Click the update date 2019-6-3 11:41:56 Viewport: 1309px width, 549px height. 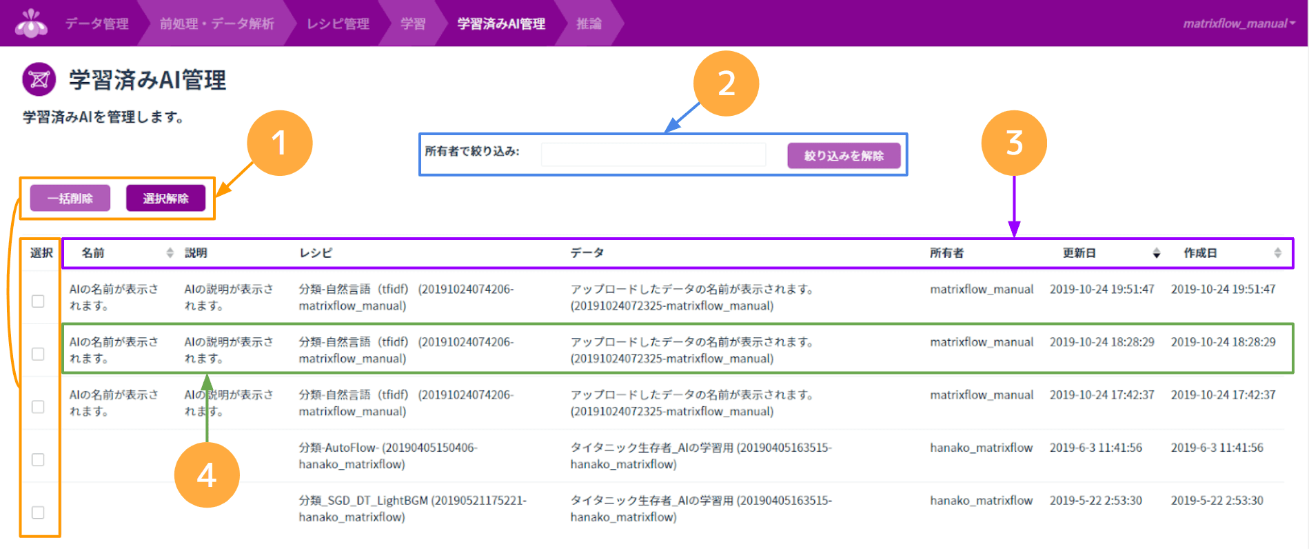click(1096, 448)
